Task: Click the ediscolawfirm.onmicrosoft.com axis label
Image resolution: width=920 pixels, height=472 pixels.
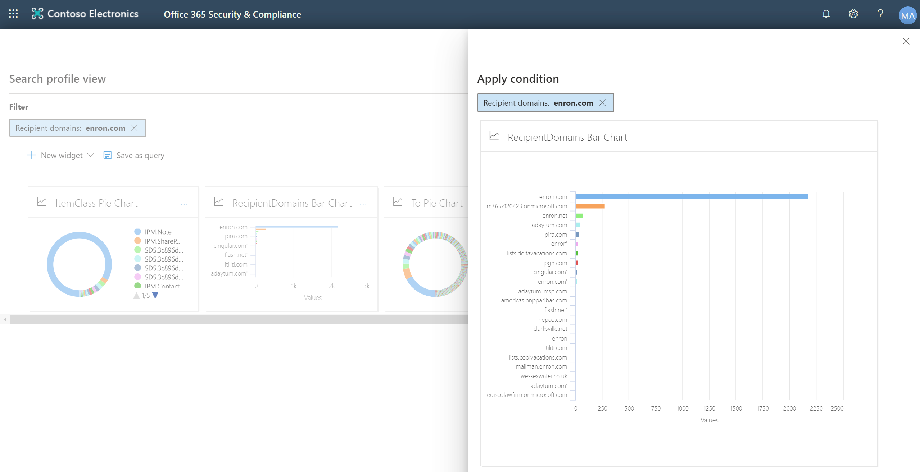Action: click(527, 395)
